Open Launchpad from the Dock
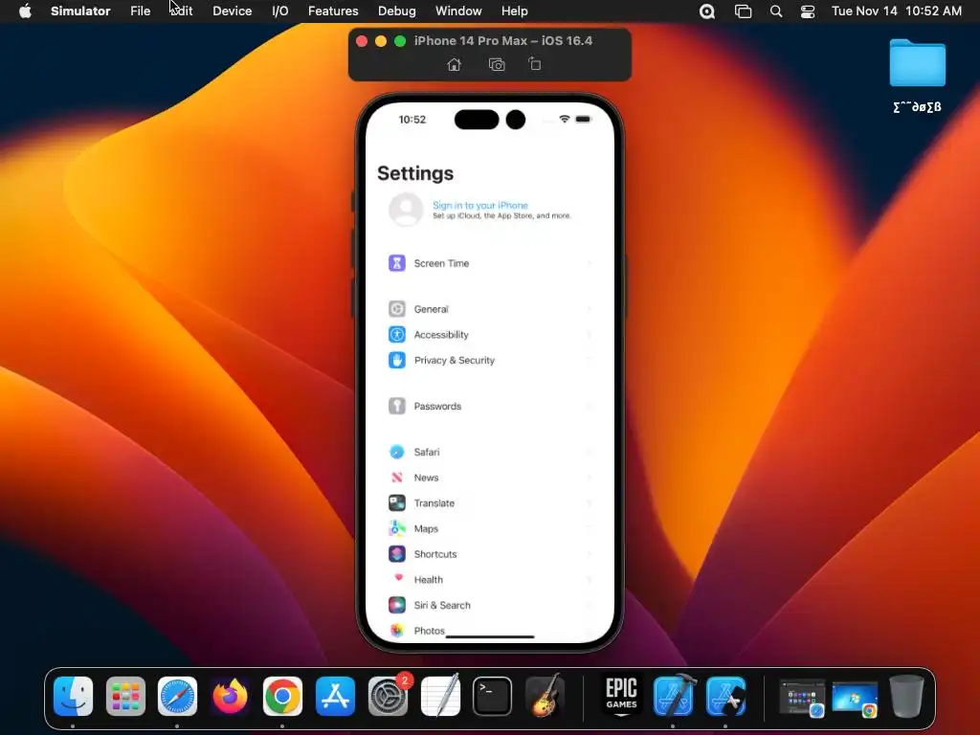 coord(125,696)
